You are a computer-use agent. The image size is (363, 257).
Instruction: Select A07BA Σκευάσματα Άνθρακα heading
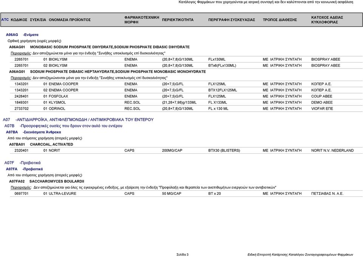(34, 132)
